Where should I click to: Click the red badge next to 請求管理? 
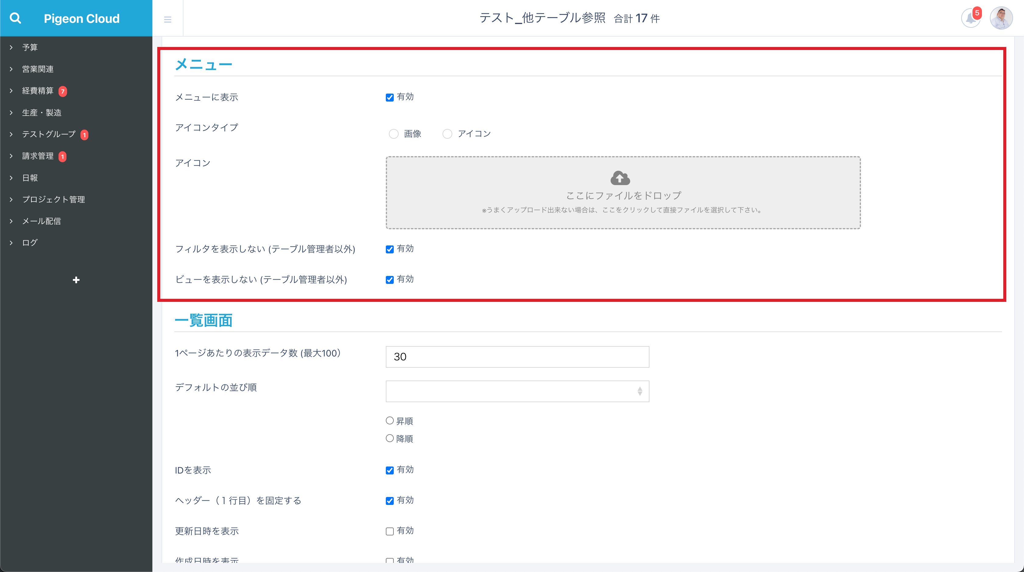[62, 156]
